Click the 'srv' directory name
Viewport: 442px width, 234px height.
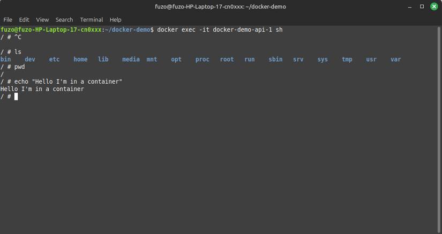point(298,59)
